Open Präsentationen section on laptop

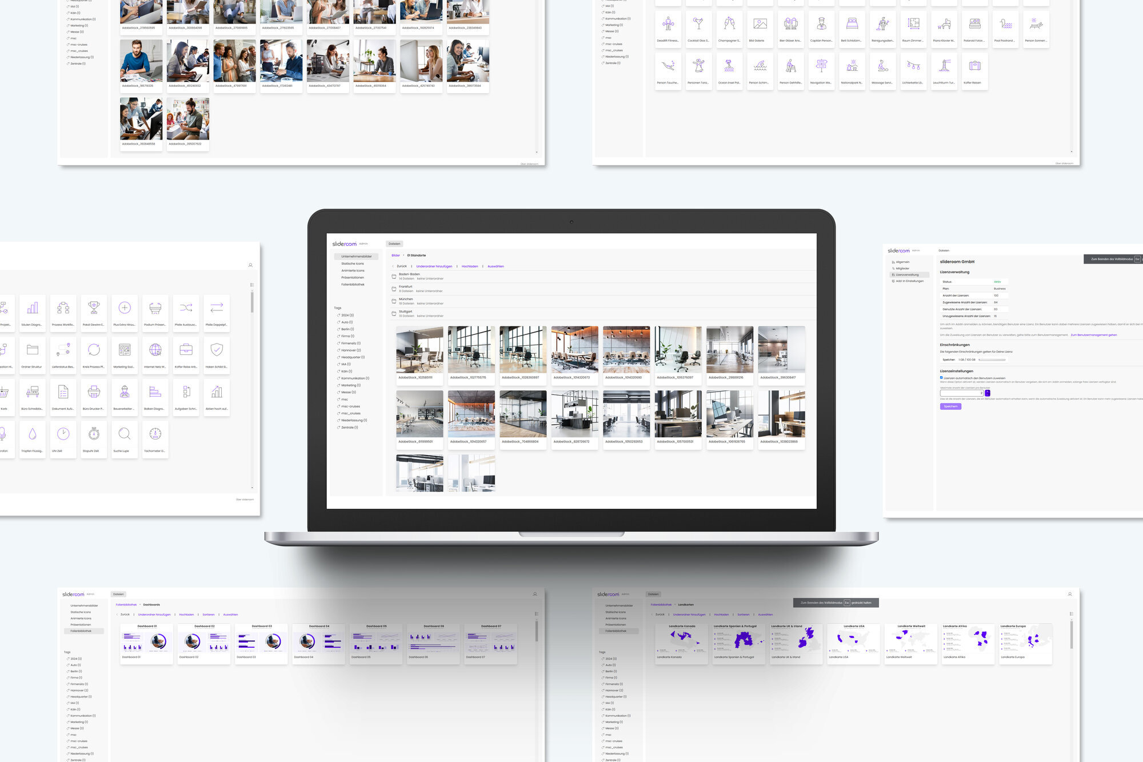point(353,277)
